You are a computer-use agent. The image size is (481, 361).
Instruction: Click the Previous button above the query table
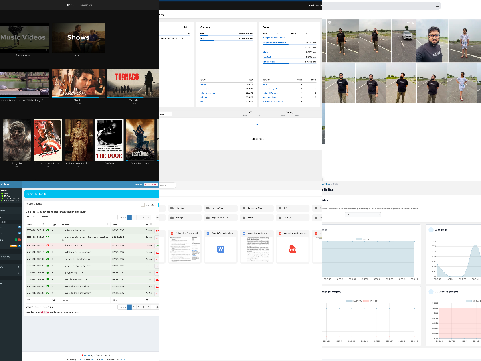point(122,217)
